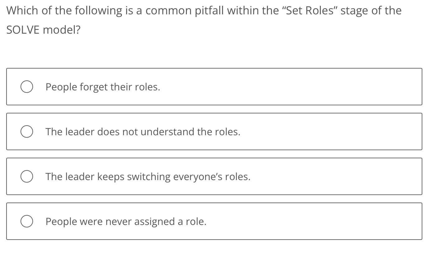Choose the answer "The leader does not understand the roles."

142,131
